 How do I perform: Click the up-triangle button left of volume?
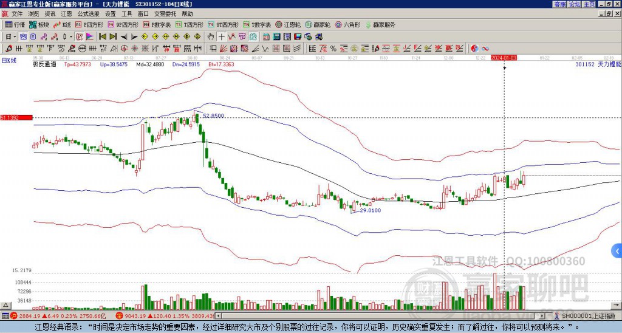5,305
